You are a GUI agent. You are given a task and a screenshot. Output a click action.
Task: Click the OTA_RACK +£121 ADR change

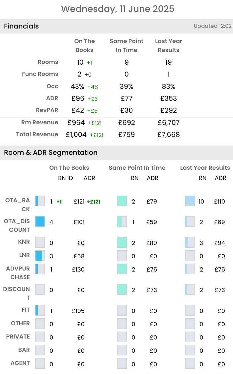point(94,202)
